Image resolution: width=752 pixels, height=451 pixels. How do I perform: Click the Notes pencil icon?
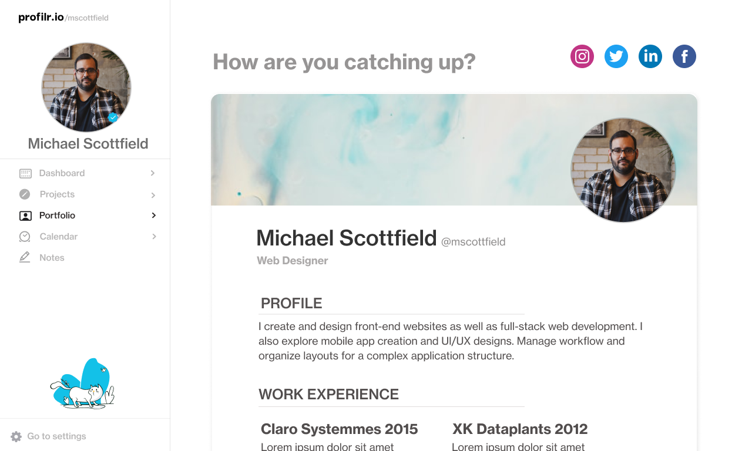pyautogui.click(x=25, y=257)
